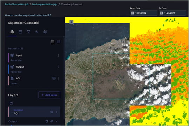Toggle visibility of the AOI layer
The height and width of the screenshot is (126, 189).
(x=52, y=112)
